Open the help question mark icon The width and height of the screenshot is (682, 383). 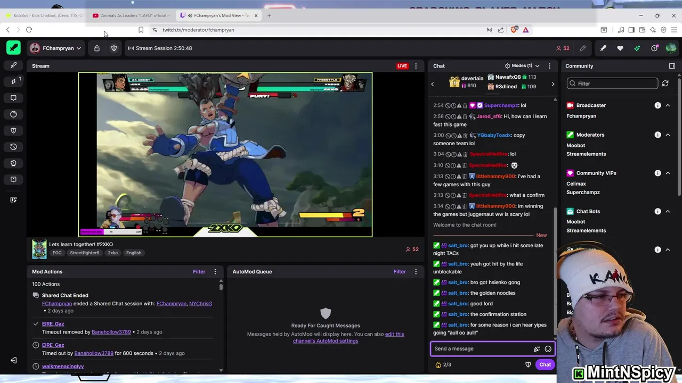654,48
